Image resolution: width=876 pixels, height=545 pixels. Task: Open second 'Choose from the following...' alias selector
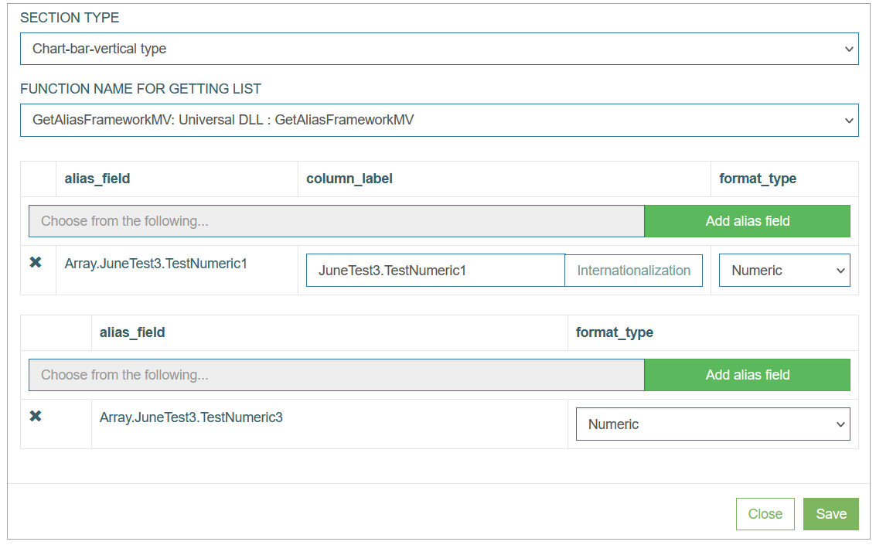tap(336, 375)
